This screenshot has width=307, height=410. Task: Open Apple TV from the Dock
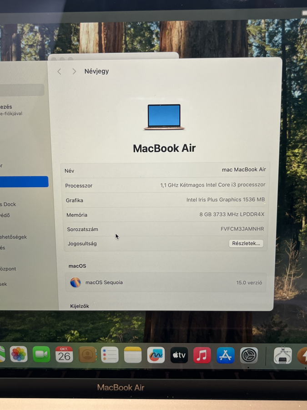click(x=179, y=355)
